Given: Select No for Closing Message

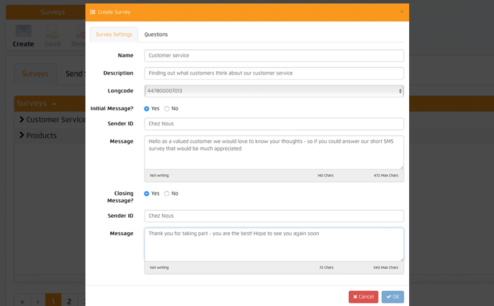Looking at the screenshot, I should click(x=167, y=193).
